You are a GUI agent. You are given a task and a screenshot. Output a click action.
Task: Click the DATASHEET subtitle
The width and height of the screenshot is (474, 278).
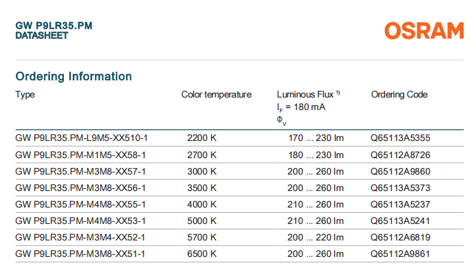(42, 36)
